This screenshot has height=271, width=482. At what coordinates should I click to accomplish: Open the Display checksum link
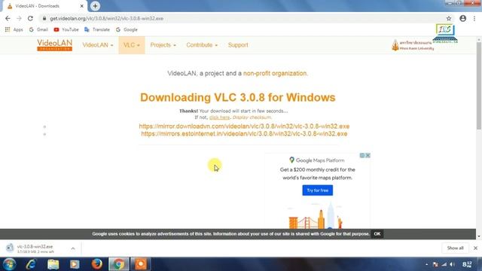pyautogui.click(x=252, y=117)
